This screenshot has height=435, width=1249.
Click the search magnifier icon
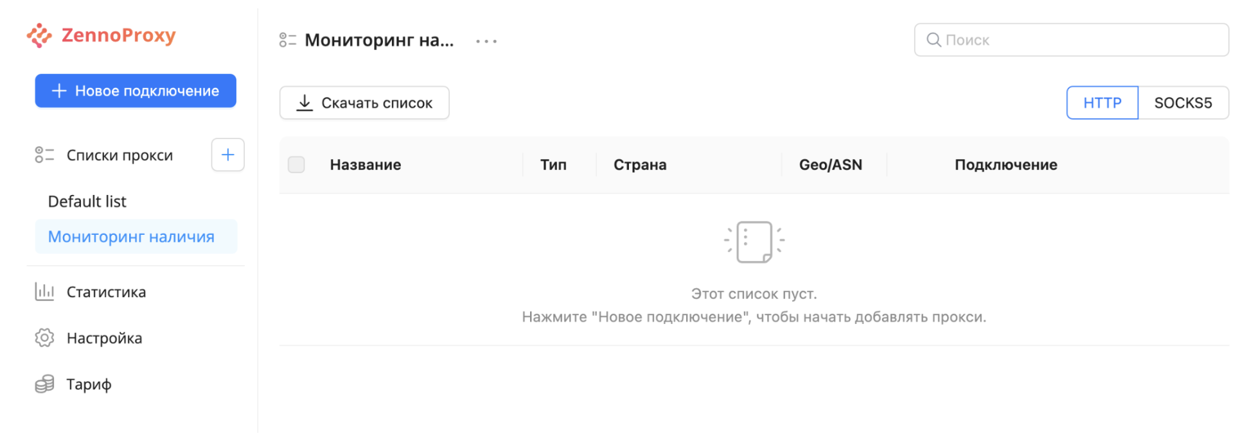click(934, 40)
